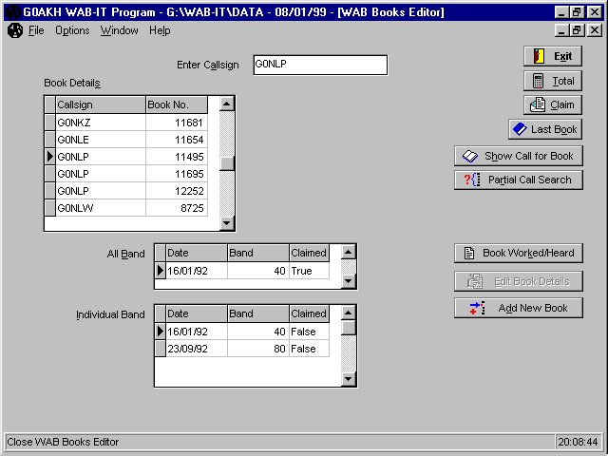Click the row selector beside G0NLW
The height and width of the screenshot is (456, 608).
(x=50, y=208)
